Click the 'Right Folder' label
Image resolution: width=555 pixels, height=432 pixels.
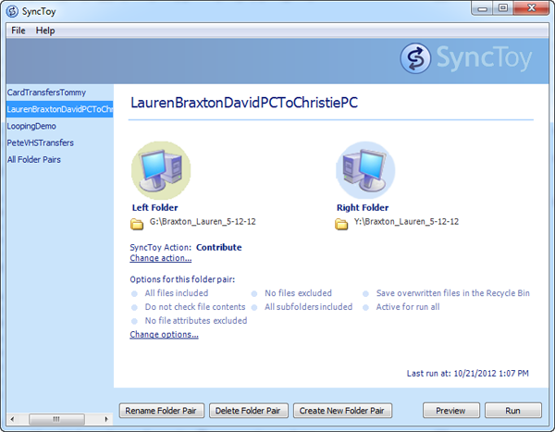[363, 208]
